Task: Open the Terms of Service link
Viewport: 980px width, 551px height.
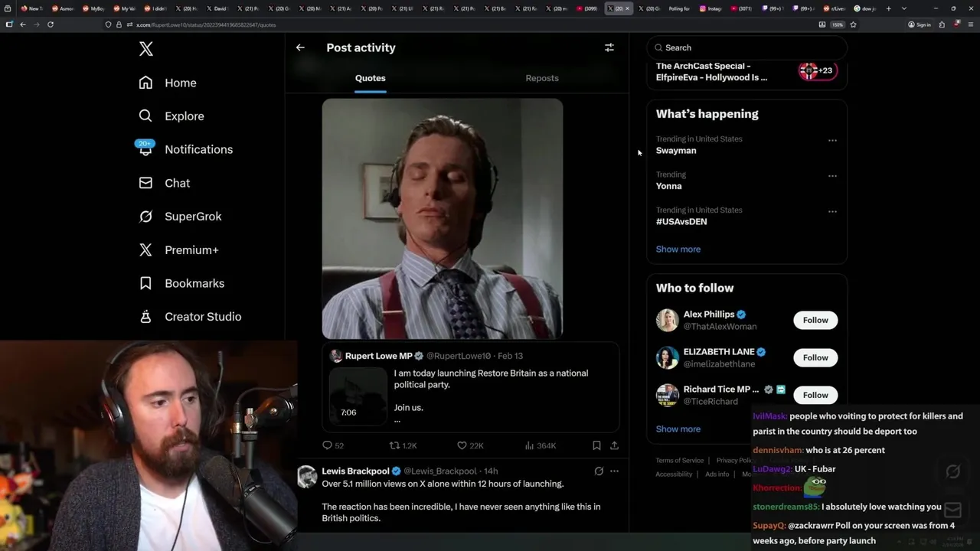Action: click(x=680, y=461)
